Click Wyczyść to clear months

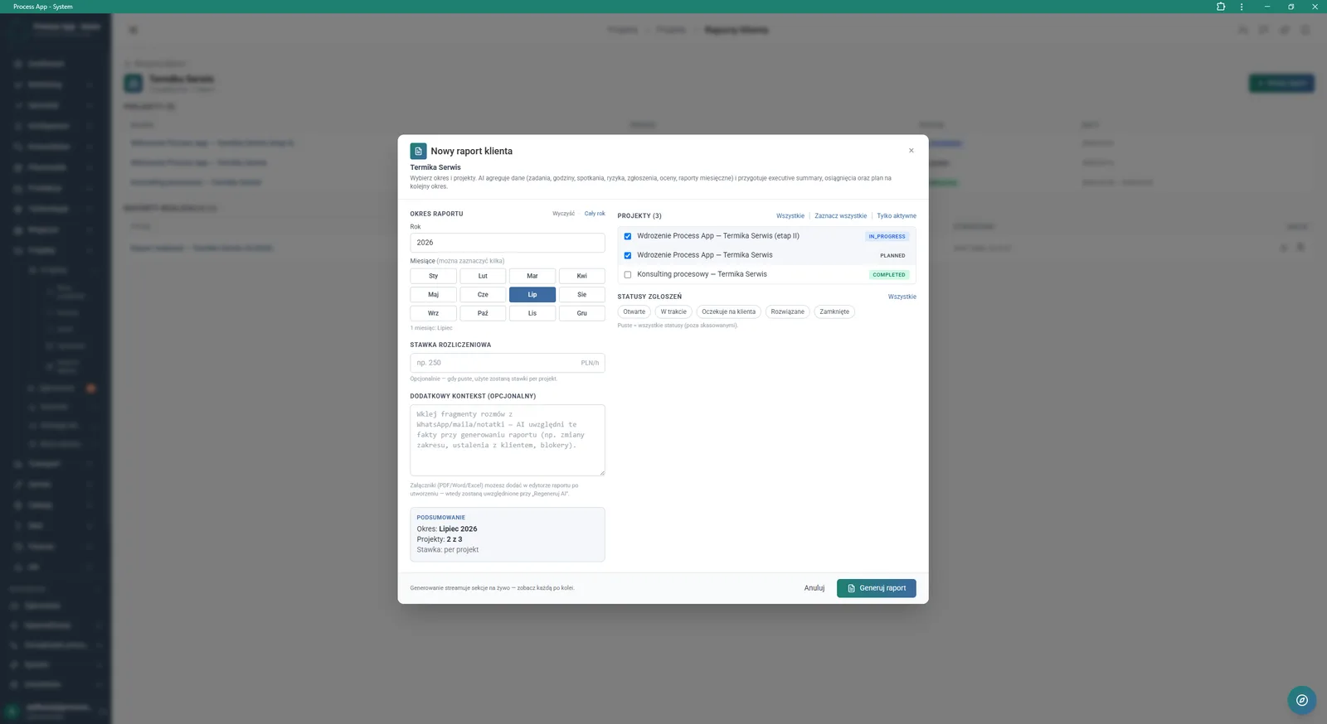tap(563, 214)
